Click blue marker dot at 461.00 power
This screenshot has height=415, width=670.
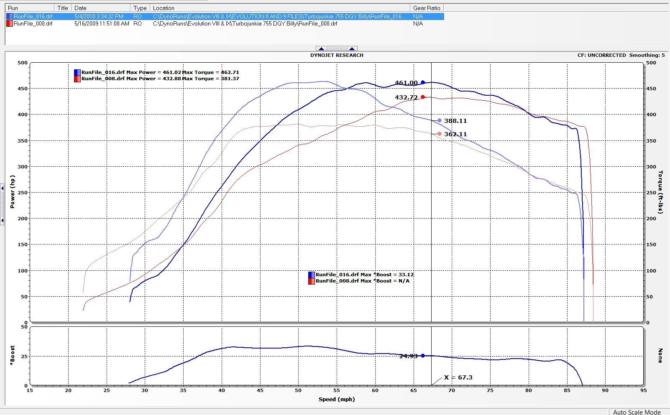423,83
